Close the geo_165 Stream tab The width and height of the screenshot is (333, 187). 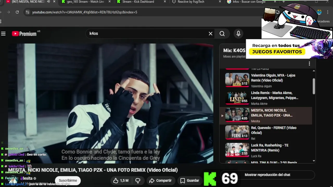[x=110, y=2]
